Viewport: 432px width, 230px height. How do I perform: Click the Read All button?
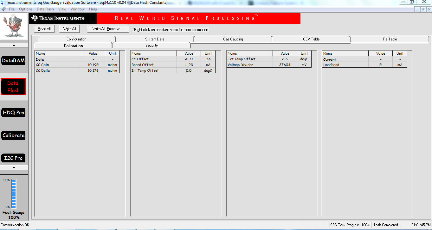point(44,29)
